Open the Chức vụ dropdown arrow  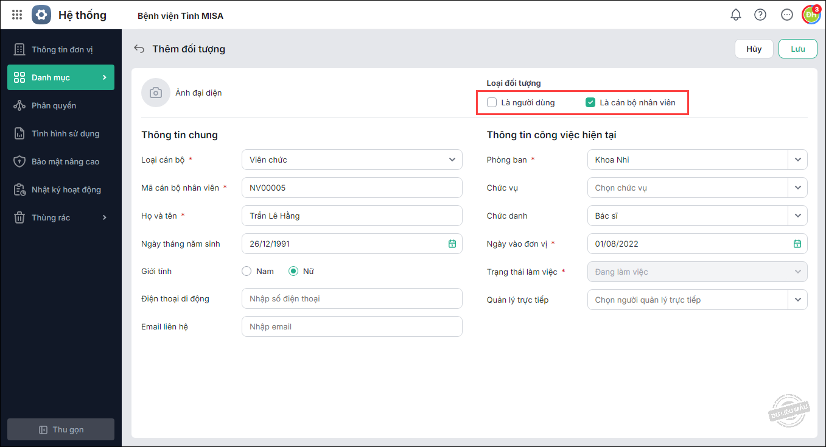797,188
